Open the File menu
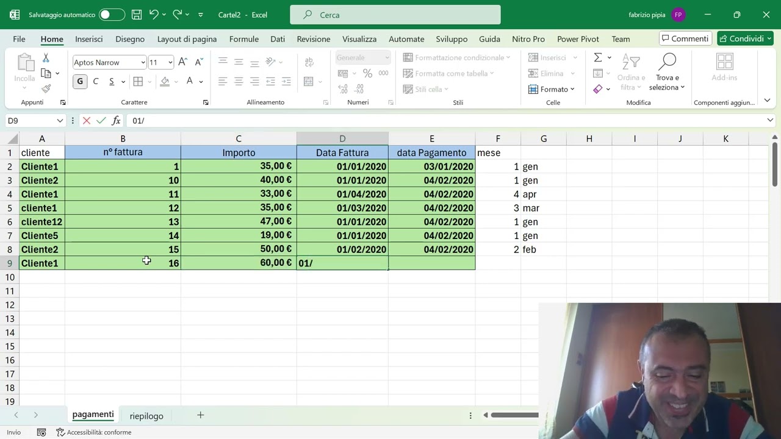The width and height of the screenshot is (781, 439). click(x=19, y=39)
